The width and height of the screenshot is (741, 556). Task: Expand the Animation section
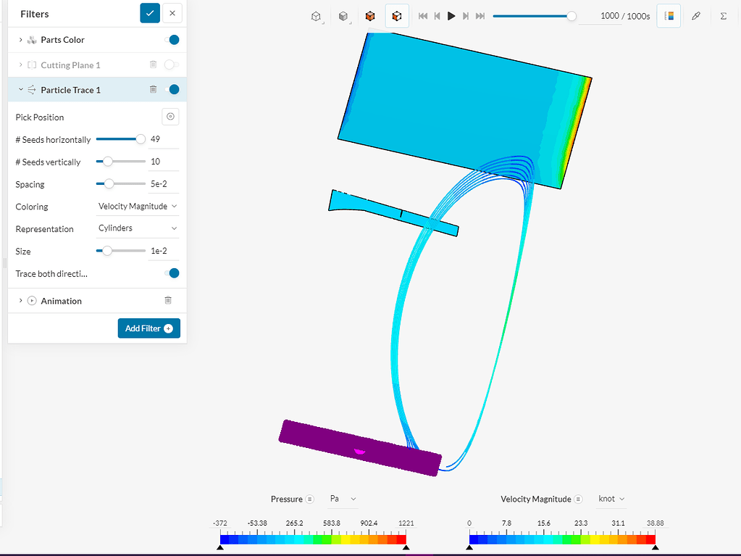coord(20,300)
